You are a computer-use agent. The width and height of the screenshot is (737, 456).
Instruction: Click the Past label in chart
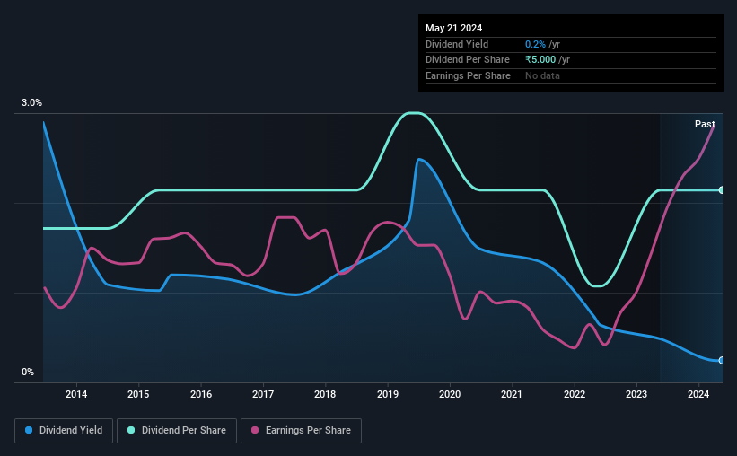coord(705,124)
